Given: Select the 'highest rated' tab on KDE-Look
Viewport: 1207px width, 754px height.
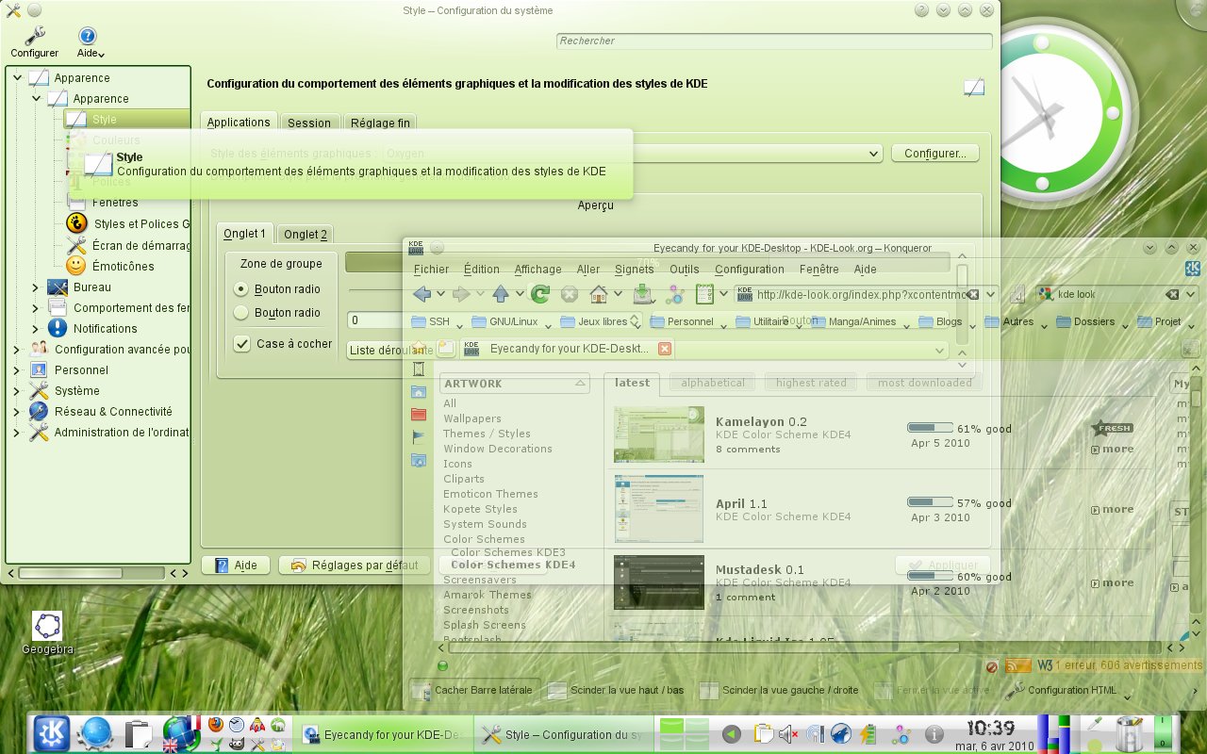Looking at the screenshot, I should (811, 383).
